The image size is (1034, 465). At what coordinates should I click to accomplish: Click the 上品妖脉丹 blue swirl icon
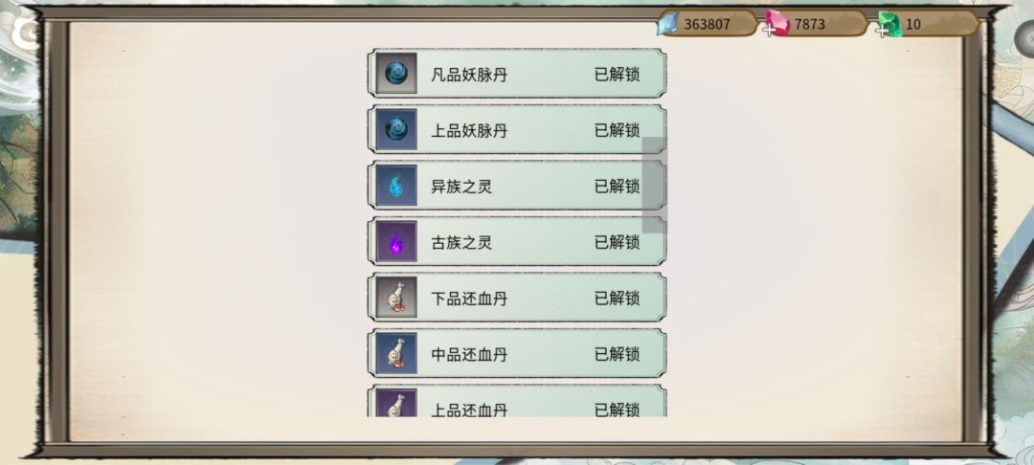pyautogui.click(x=396, y=129)
